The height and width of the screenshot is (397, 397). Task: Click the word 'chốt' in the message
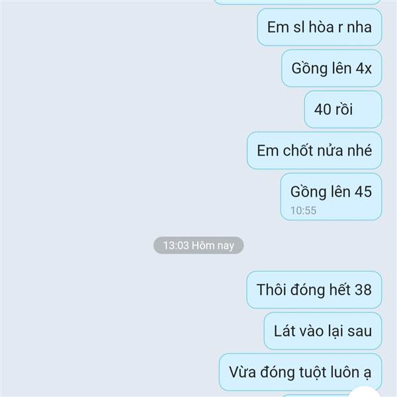coord(298,150)
